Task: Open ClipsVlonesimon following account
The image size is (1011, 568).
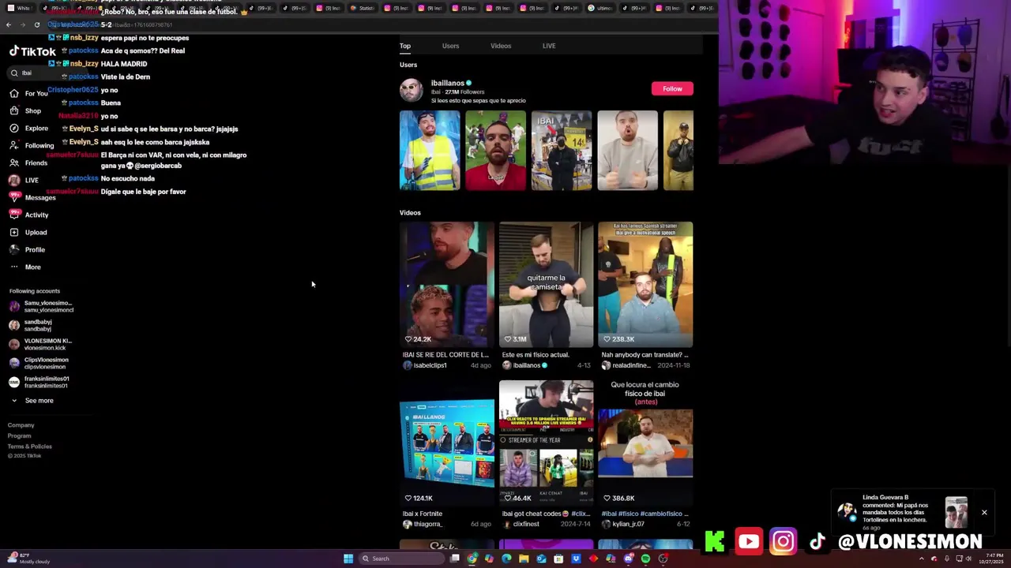Action: (39, 363)
